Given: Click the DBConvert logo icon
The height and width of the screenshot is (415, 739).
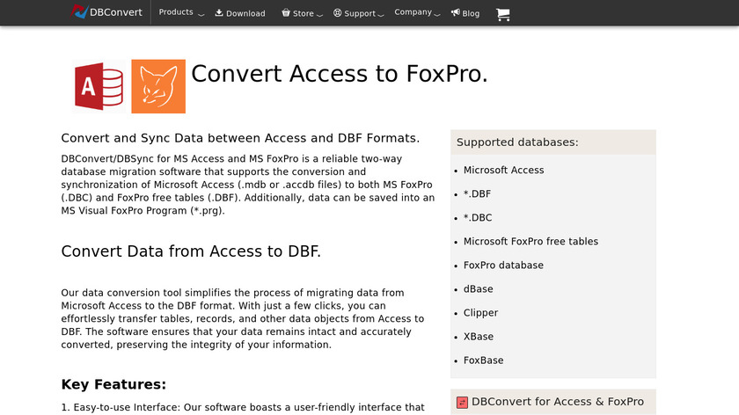Looking at the screenshot, I should point(79,11).
